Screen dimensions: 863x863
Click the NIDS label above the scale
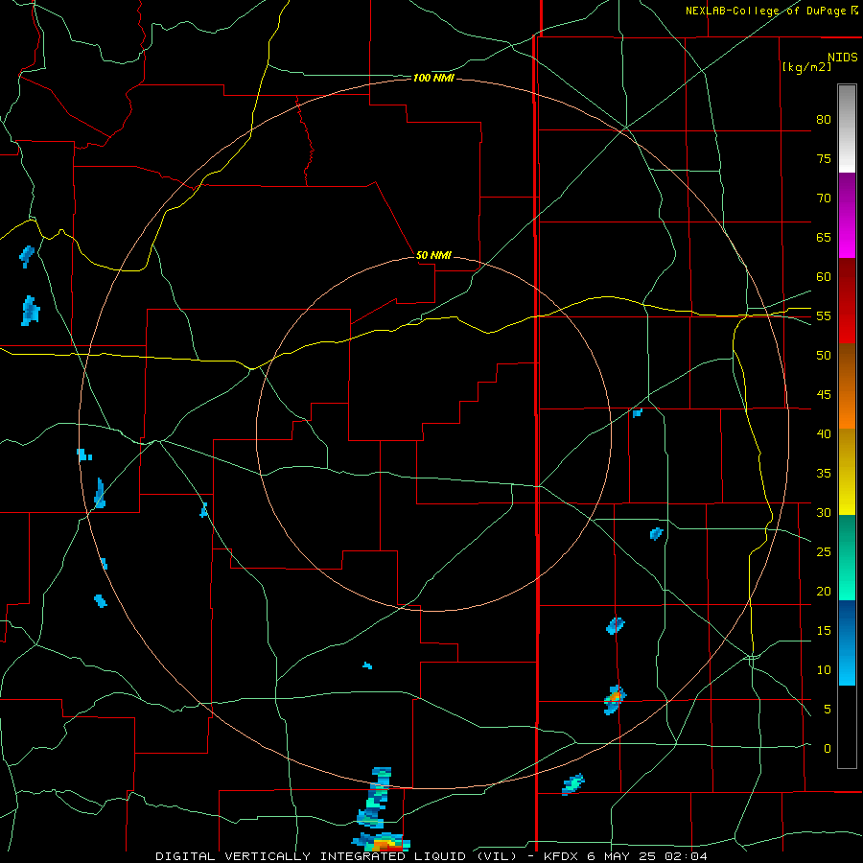coord(843,58)
